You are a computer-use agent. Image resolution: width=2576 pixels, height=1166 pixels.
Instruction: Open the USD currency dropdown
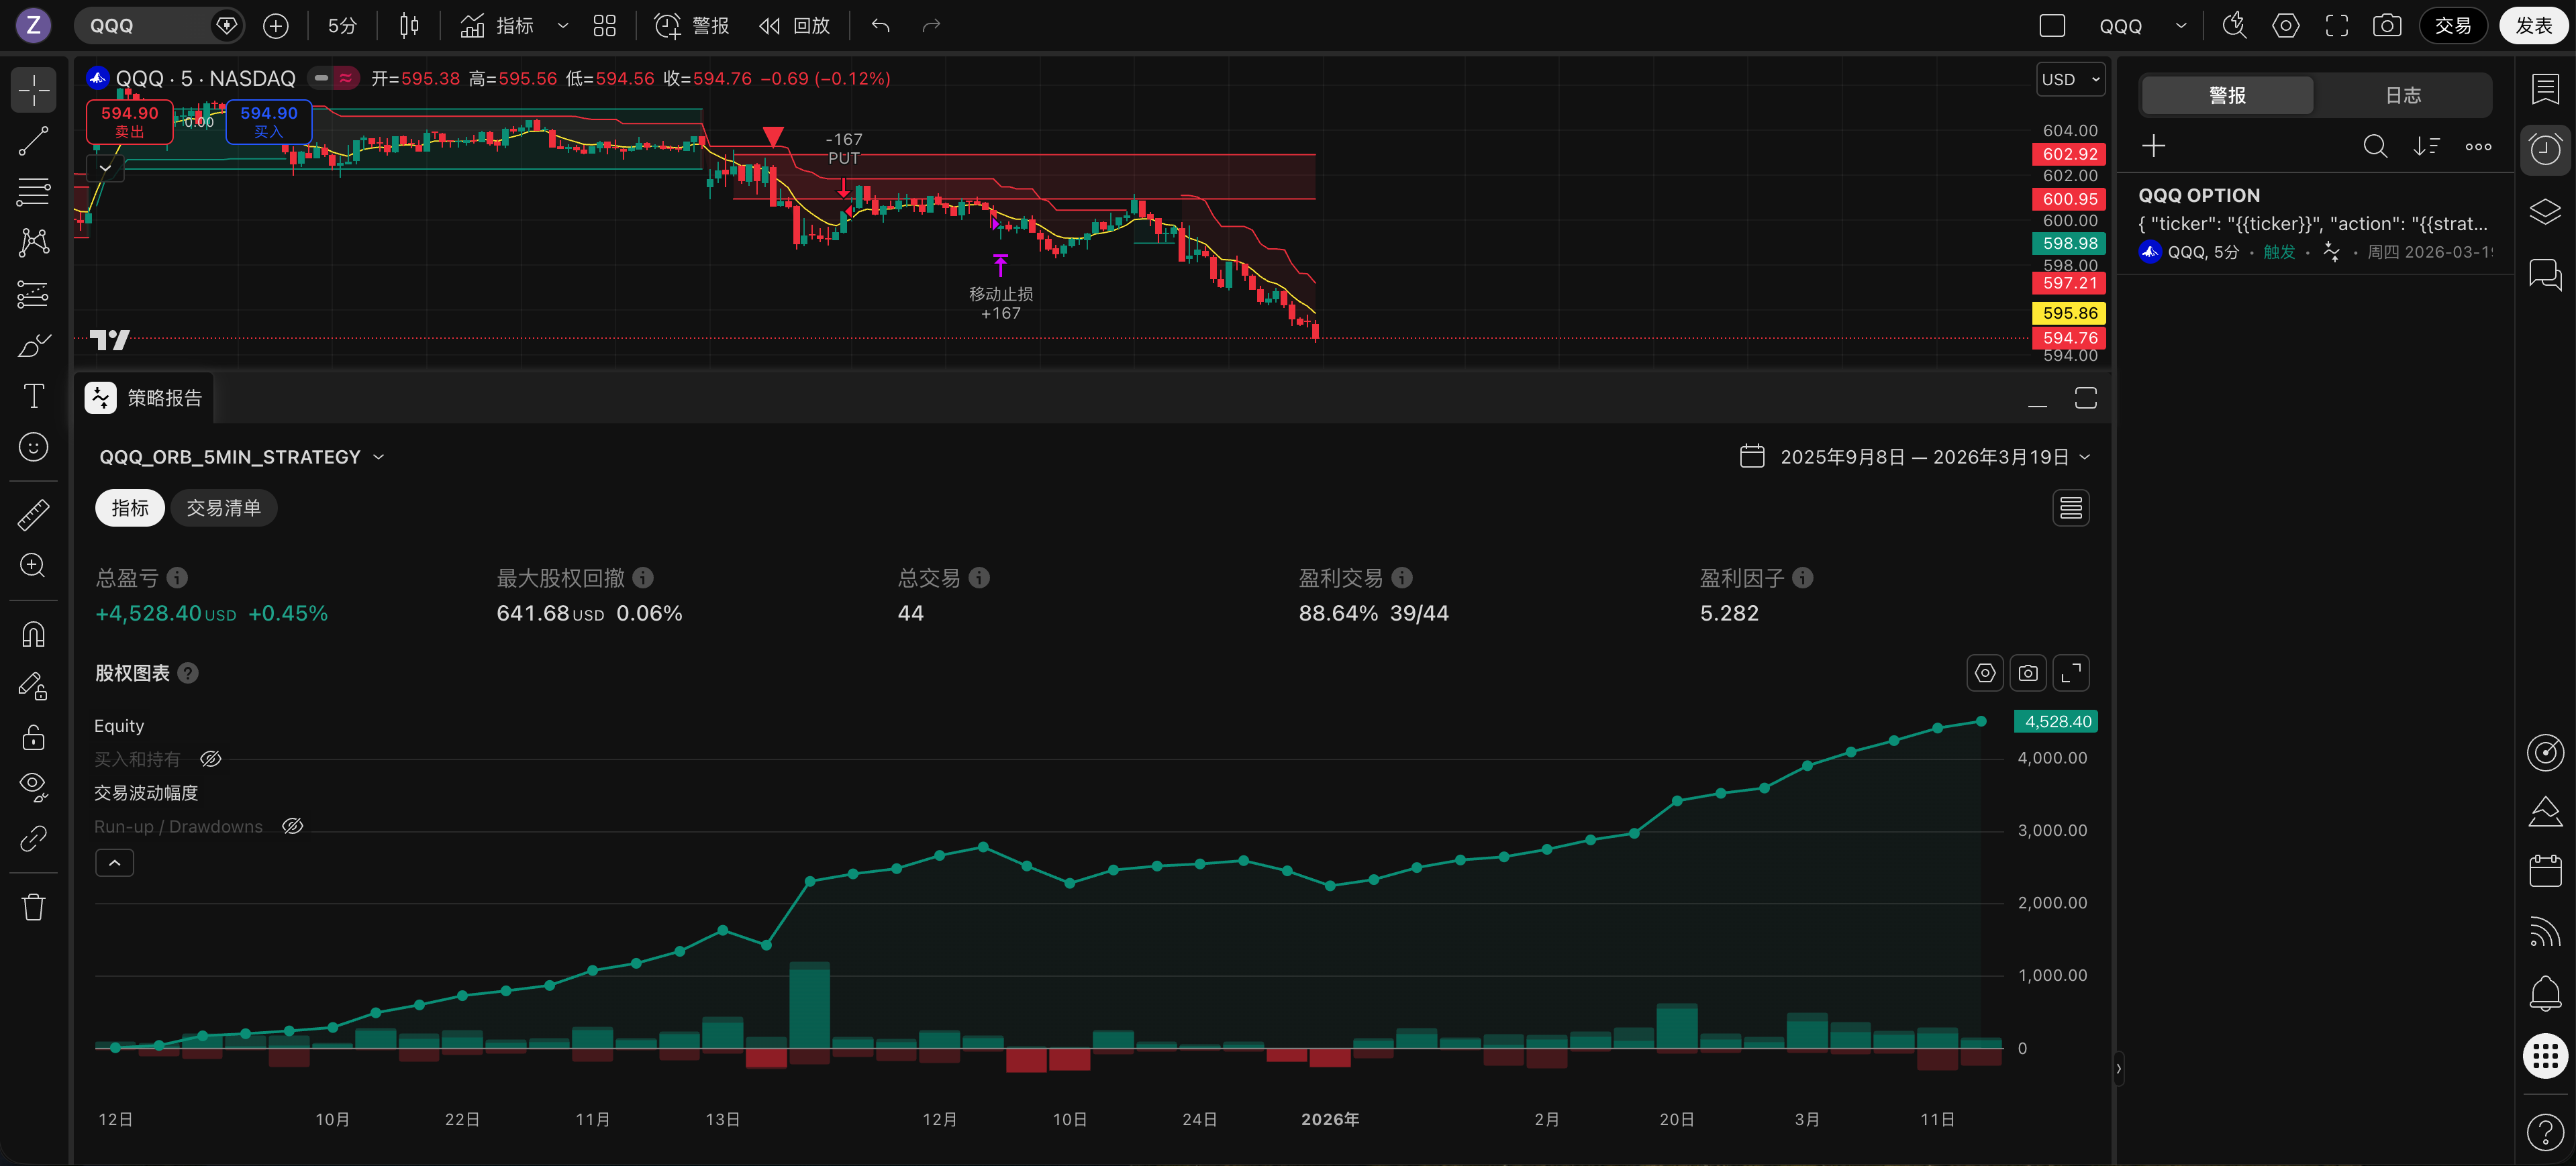[x=2070, y=80]
